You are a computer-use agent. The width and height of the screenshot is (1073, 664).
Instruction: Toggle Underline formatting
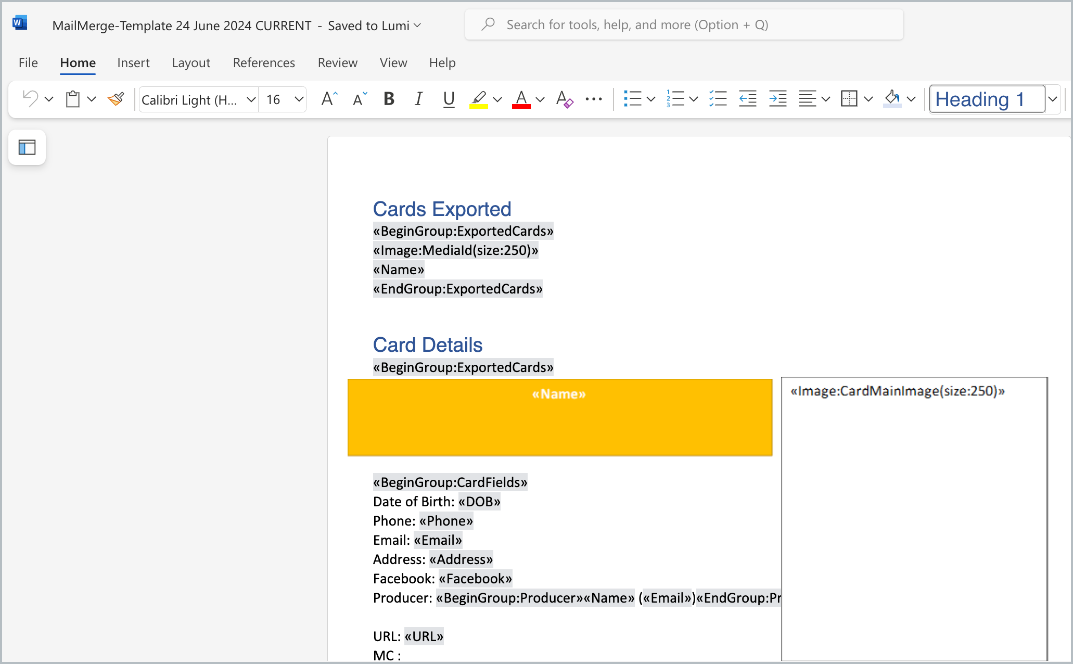tap(449, 99)
